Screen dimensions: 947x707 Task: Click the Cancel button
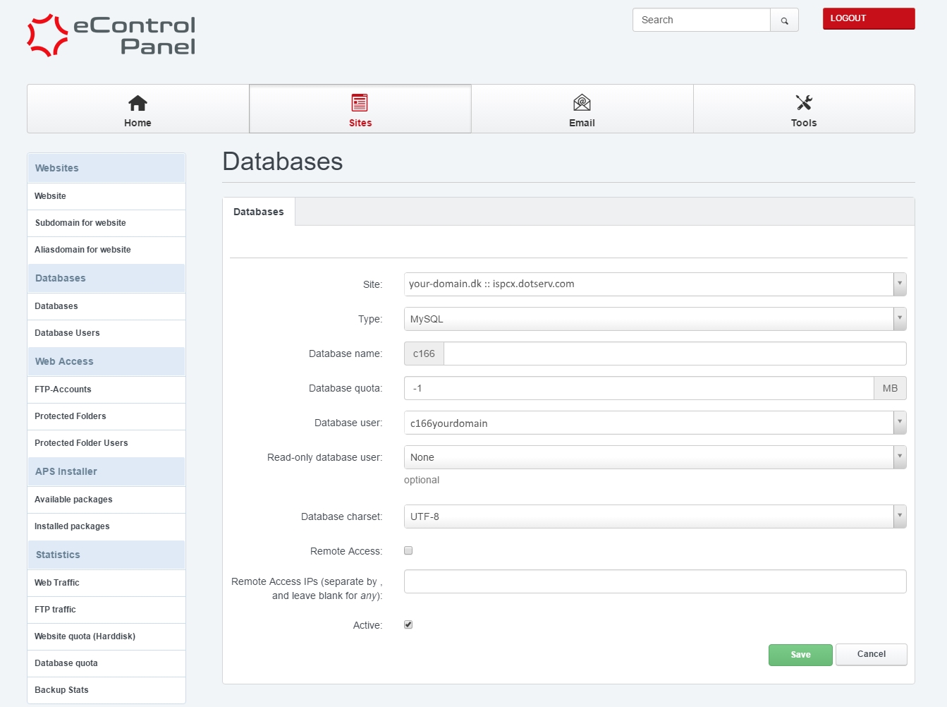pos(872,654)
